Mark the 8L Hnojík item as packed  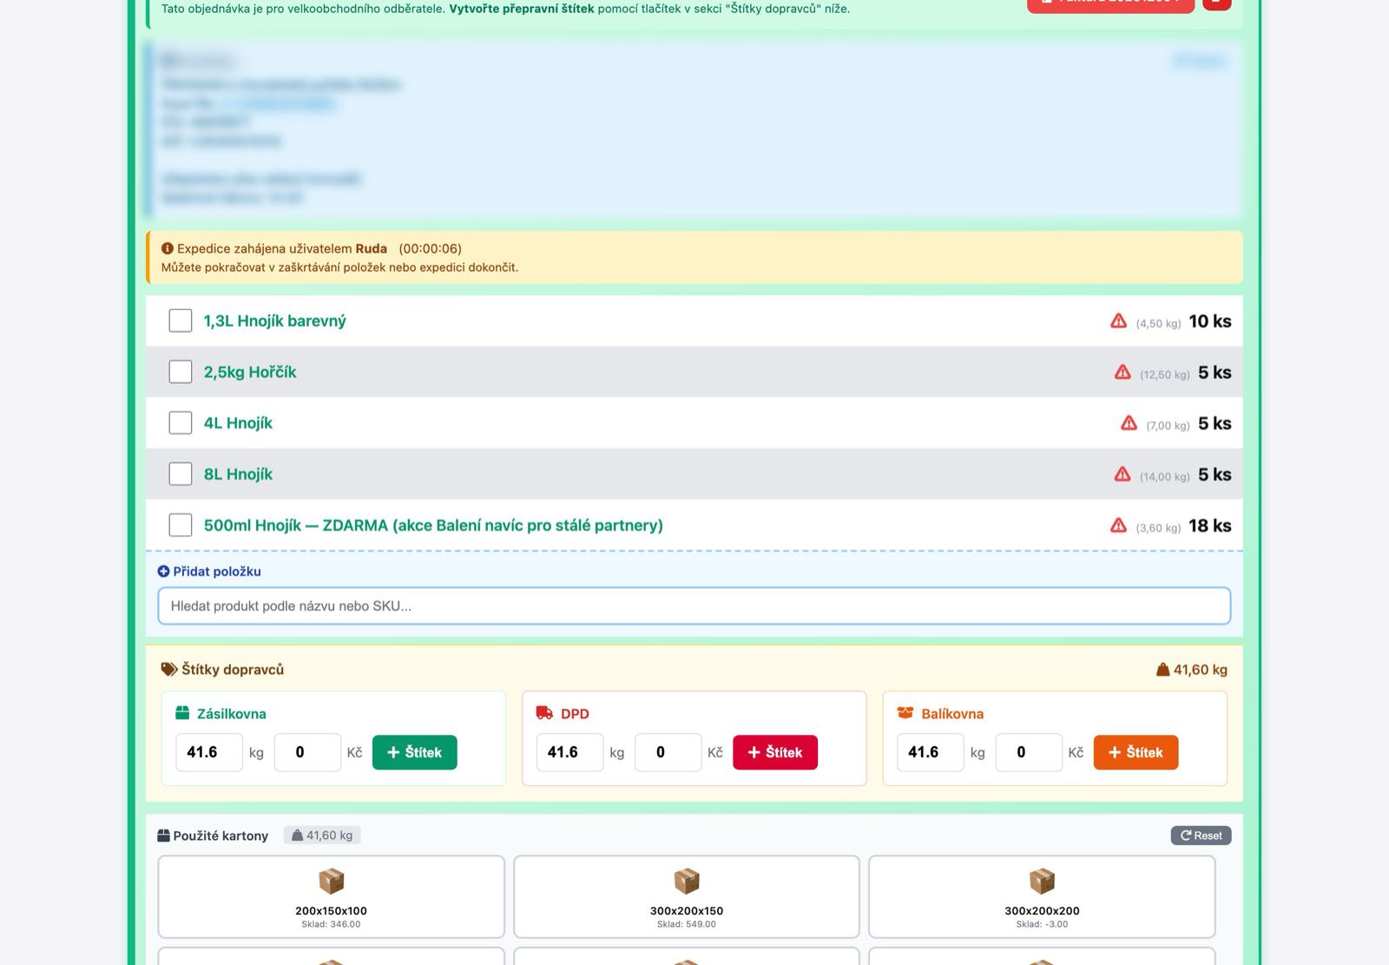[181, 474]
